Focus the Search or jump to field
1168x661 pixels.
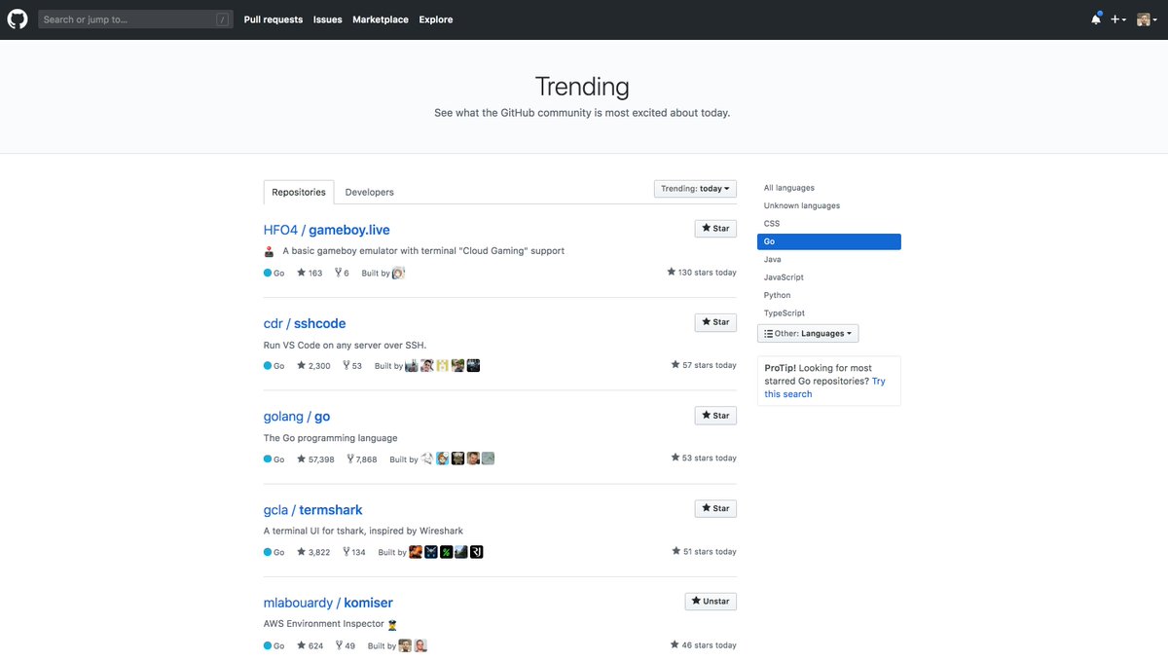coord(135,19)
